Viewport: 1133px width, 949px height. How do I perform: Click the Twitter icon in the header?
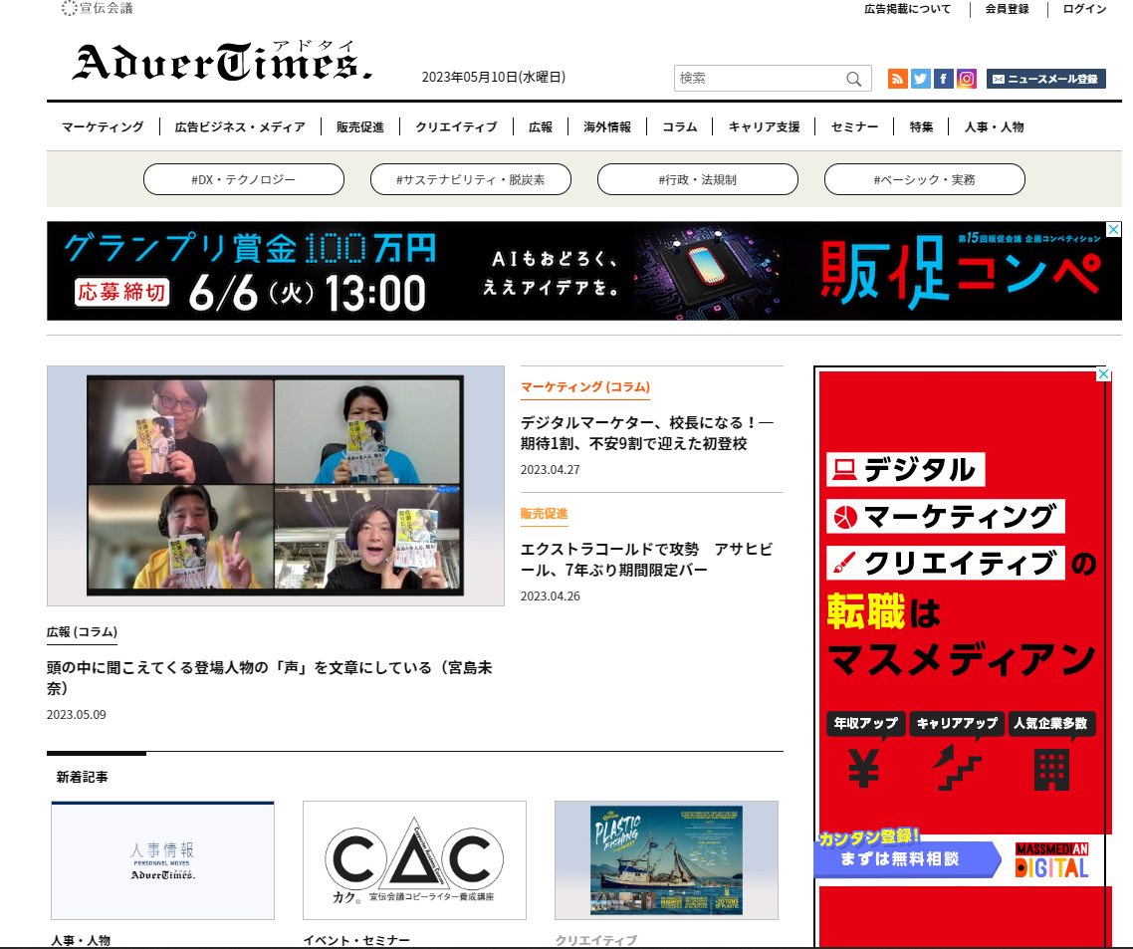coord(920,78)
